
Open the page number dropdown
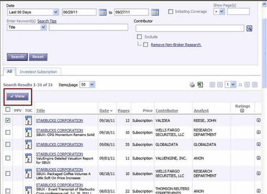coord(231,85)
